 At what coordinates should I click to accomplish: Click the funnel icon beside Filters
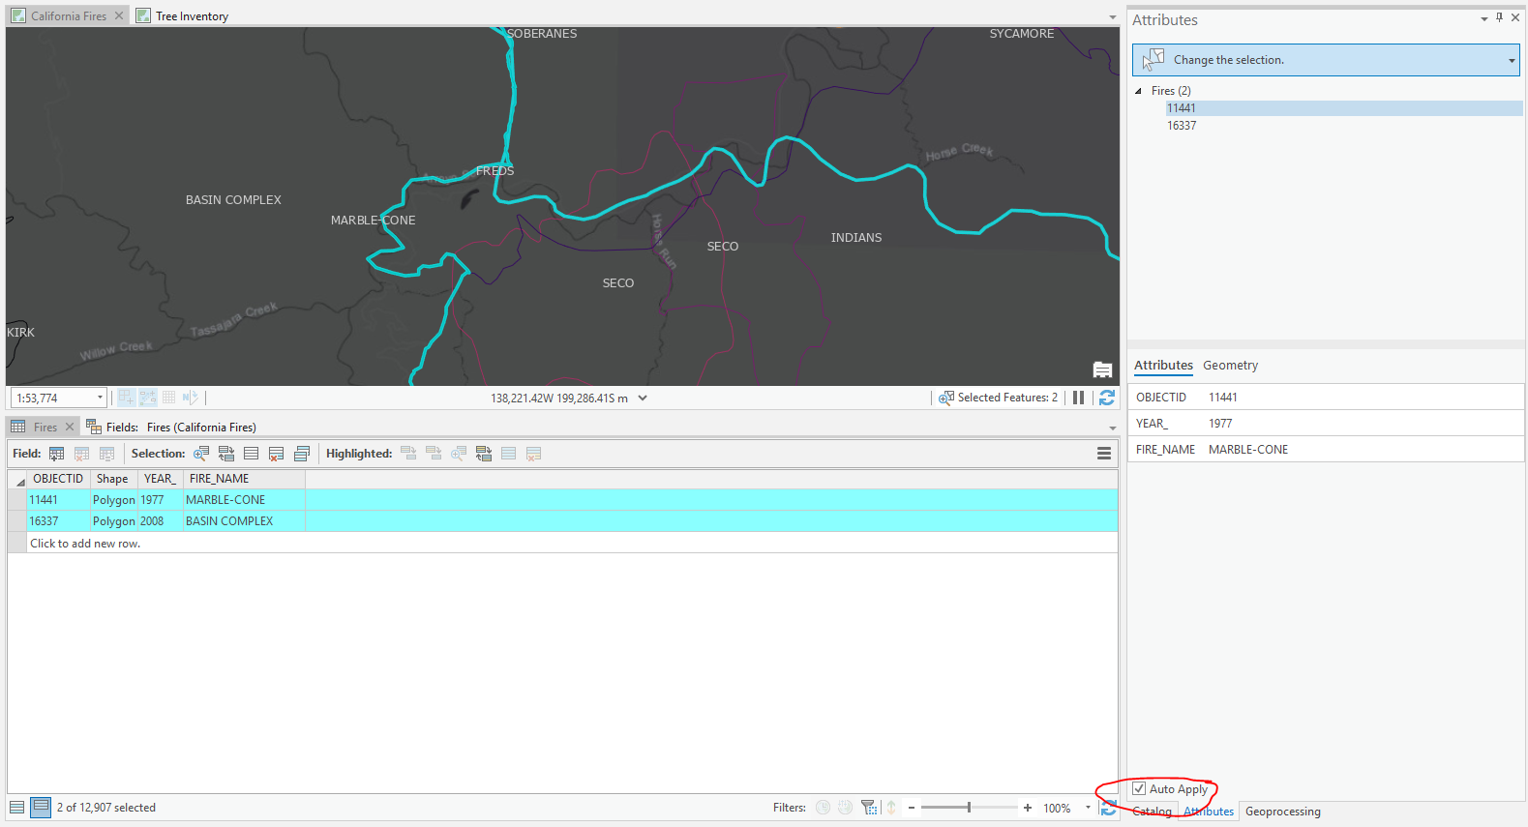pos(869,808)
